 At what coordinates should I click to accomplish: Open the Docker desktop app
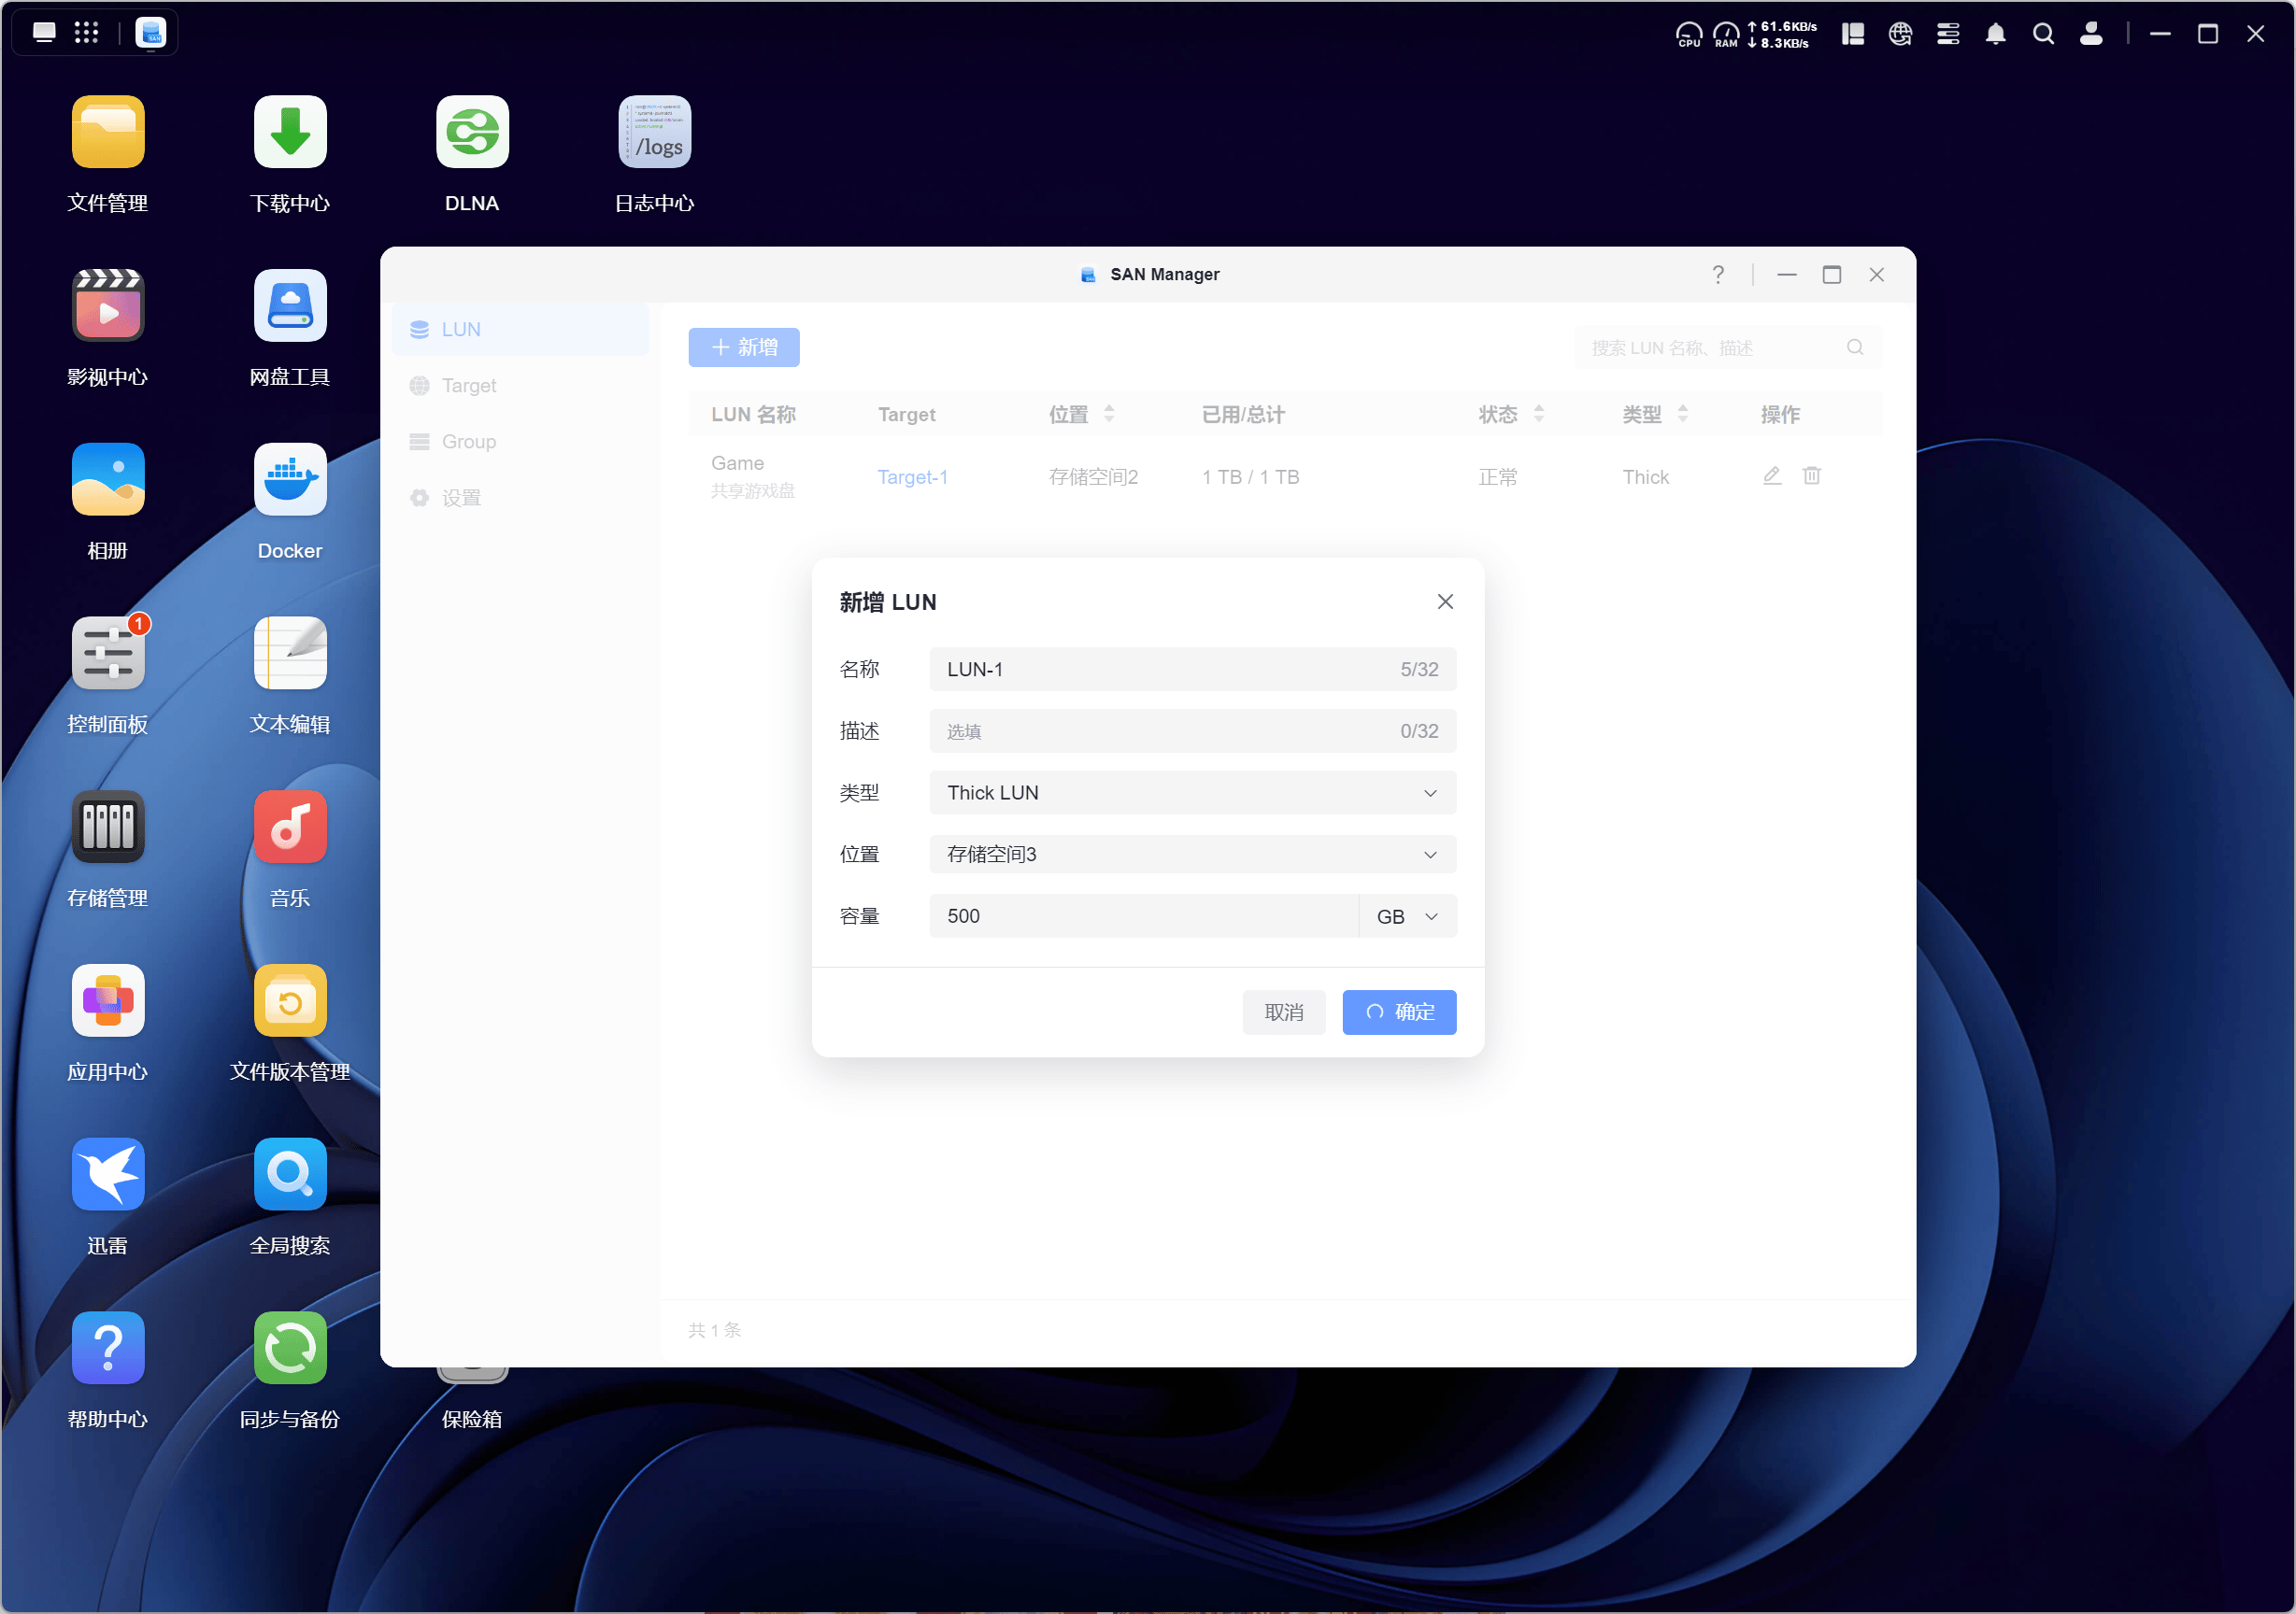[x=290, y=481]
